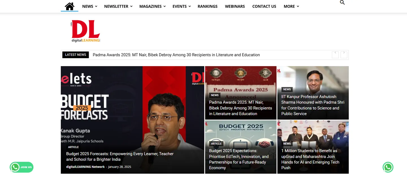The height and width of the screenshot is (181, 407).
Task: Click the DL digitalLEARNING logo
Action: (x=85, y=31)
